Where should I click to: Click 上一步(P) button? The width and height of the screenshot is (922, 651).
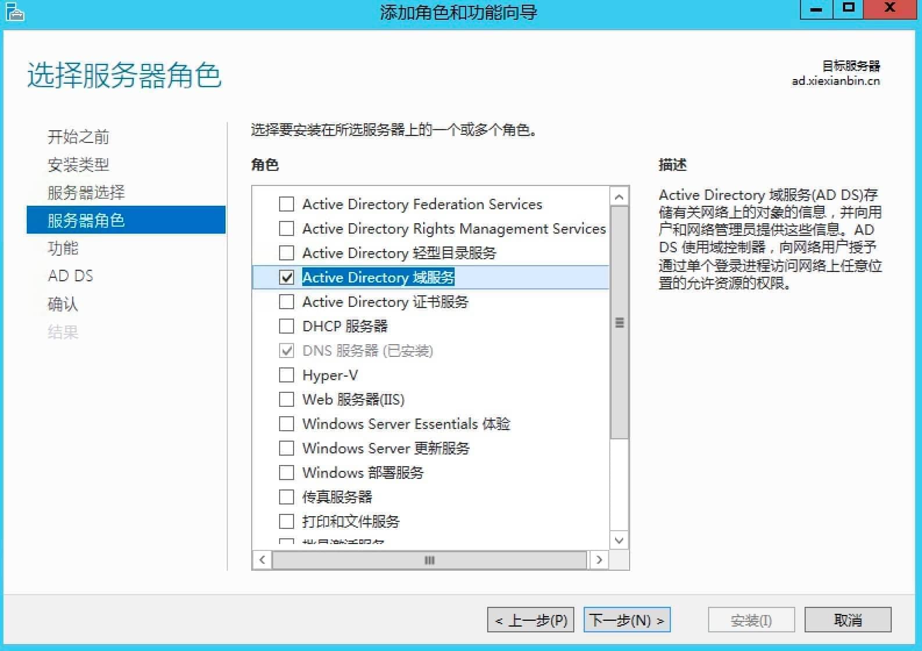pos(531,620)
